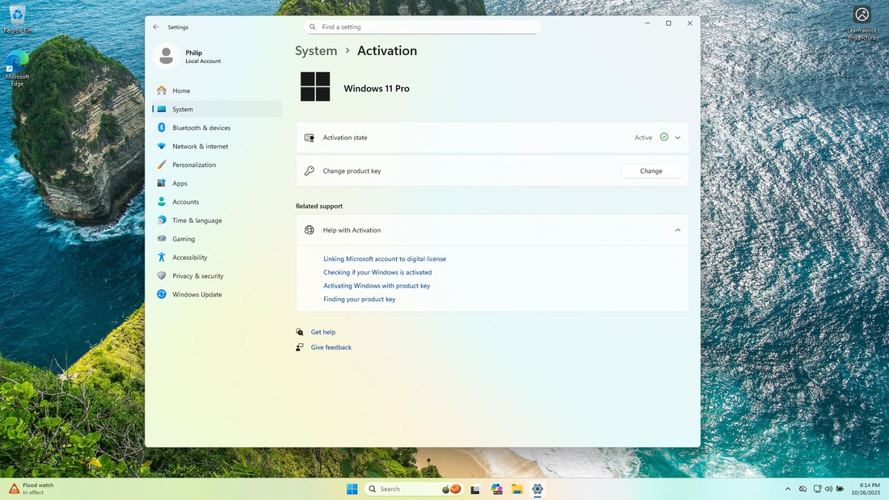This screenshot has width=889, height=500.
Task: Select Privacy & security in sidebar
Action: click(x=197, y=276)
